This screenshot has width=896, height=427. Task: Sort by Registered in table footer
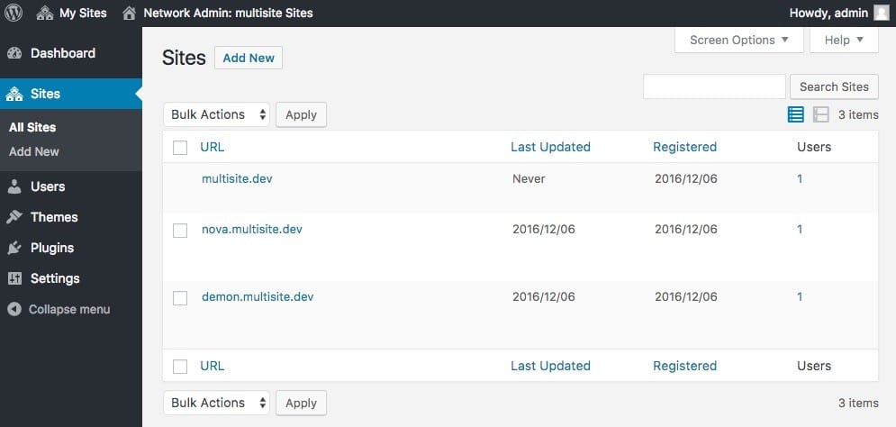click(684, 366)
